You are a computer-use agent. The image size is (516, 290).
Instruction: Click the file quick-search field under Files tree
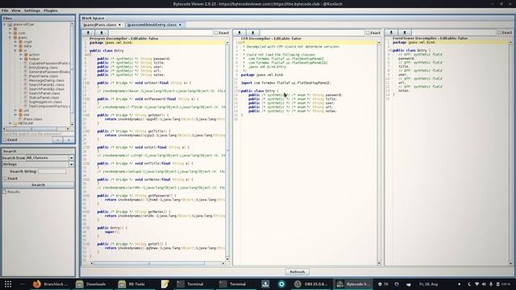[x=38, y=134]
